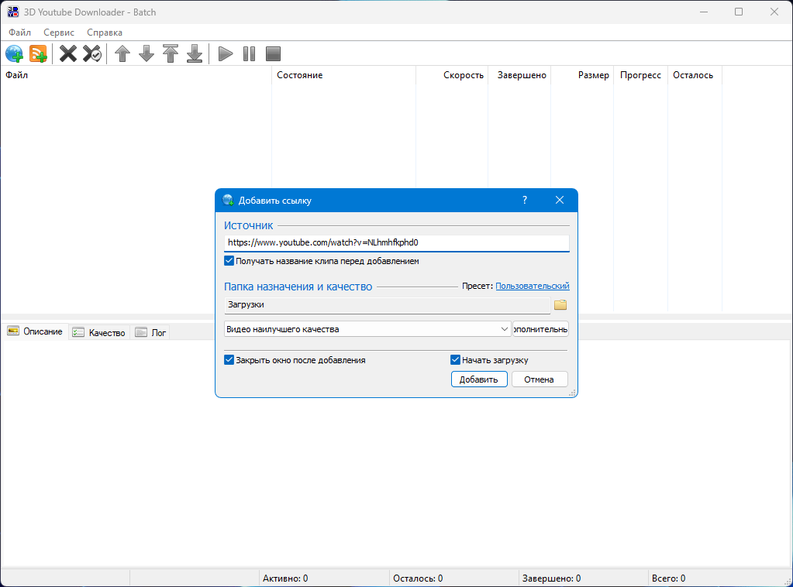Click the dialog help question mark button
Viewport: 793px width, 587px height.
point(525,200)
